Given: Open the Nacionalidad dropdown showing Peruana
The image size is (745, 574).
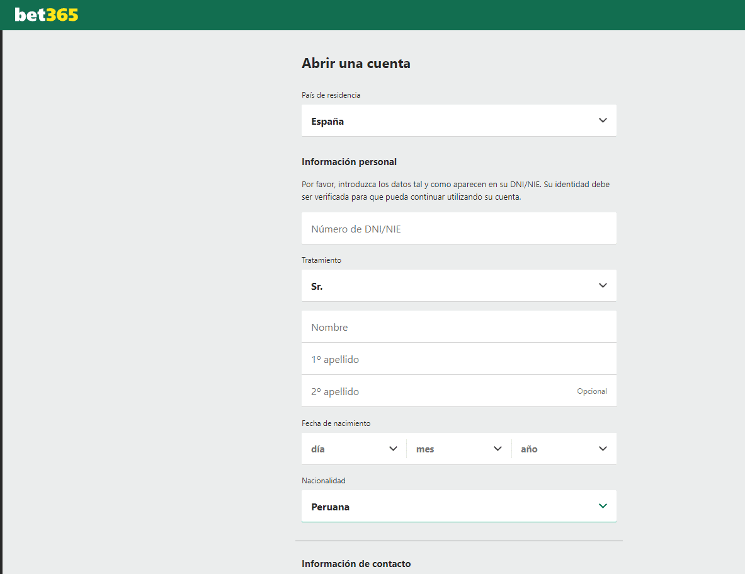Looking at the screenshot, I should point(458,506).
